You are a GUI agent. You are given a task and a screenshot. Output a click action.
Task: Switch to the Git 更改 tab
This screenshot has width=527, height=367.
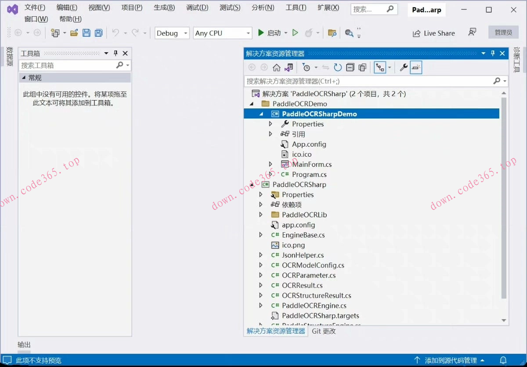pos(324,331)
